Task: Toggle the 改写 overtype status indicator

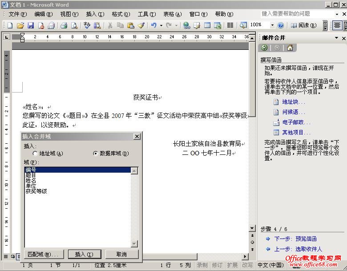Action: [247, 265]
